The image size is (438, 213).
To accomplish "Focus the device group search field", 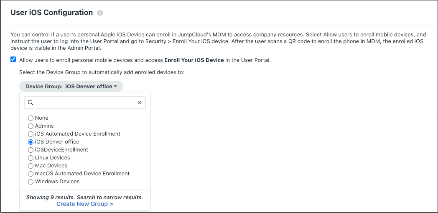I will 84,103.
